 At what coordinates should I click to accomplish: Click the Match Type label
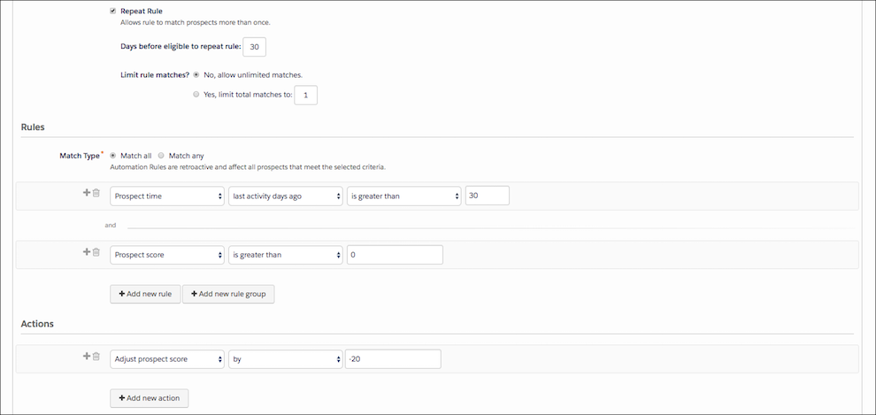click(80, 156)
